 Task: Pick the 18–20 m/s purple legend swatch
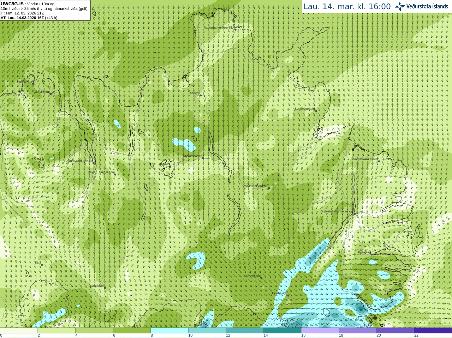tap(358, 331)
